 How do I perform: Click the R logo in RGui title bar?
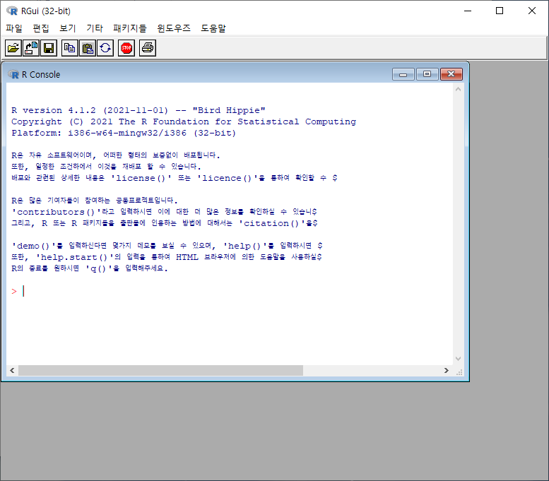(12, 11)
